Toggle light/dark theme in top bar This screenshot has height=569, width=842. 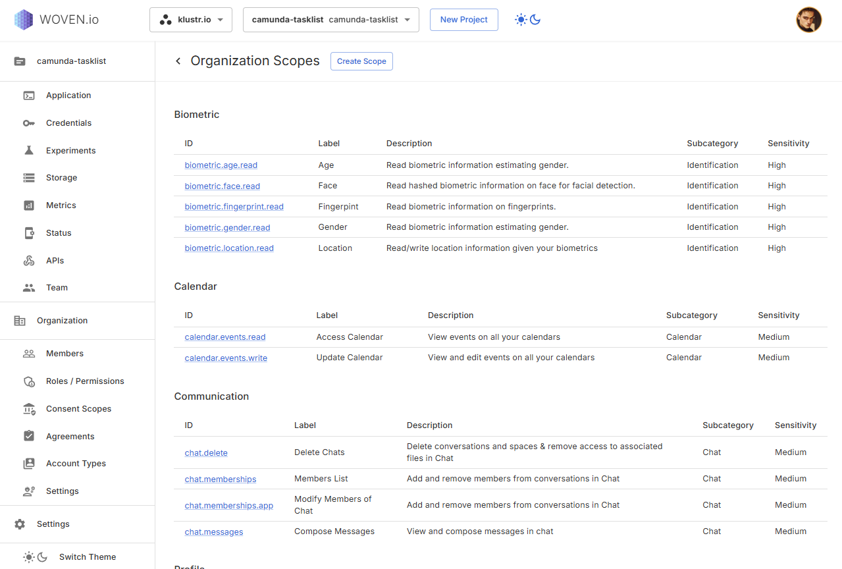tap(527, 20)
